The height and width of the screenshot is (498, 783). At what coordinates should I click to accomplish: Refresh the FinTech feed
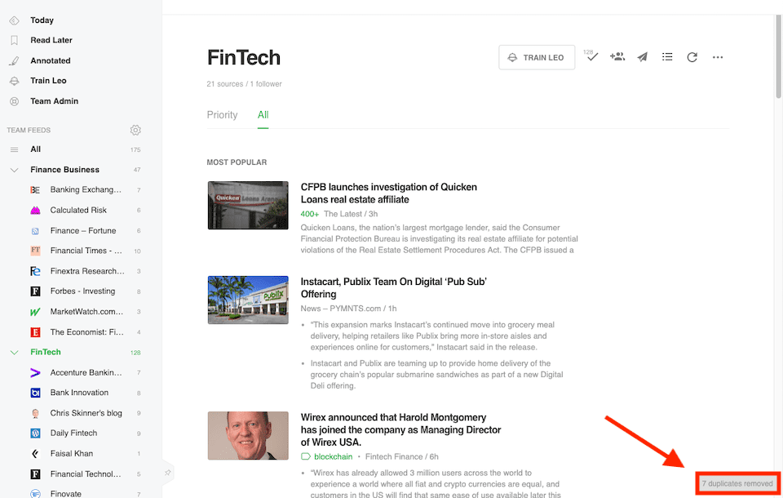(692, 57)
